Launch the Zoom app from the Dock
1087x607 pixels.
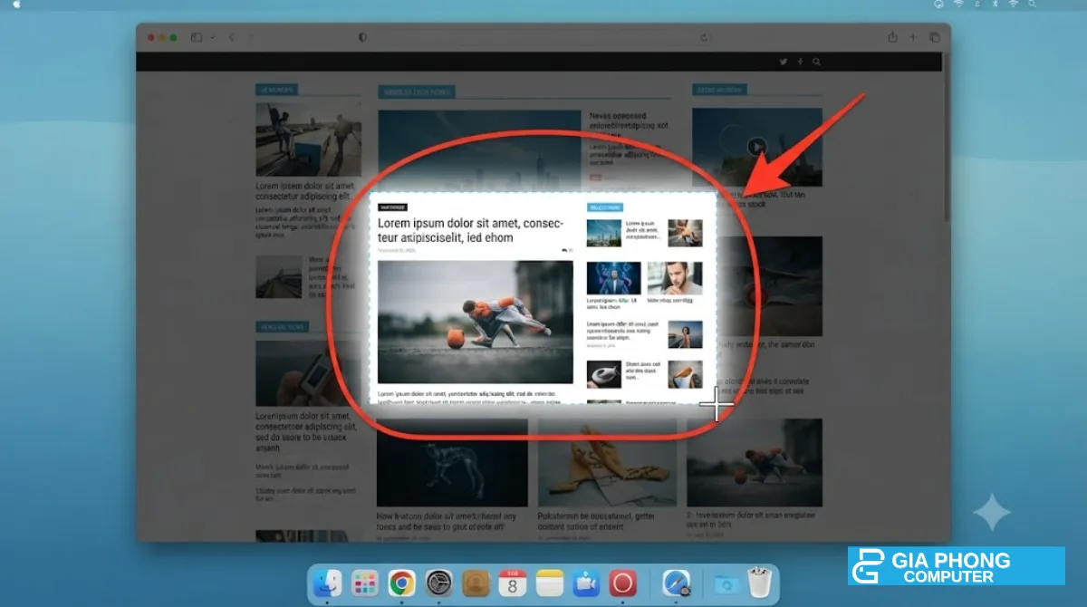point(586,584)
